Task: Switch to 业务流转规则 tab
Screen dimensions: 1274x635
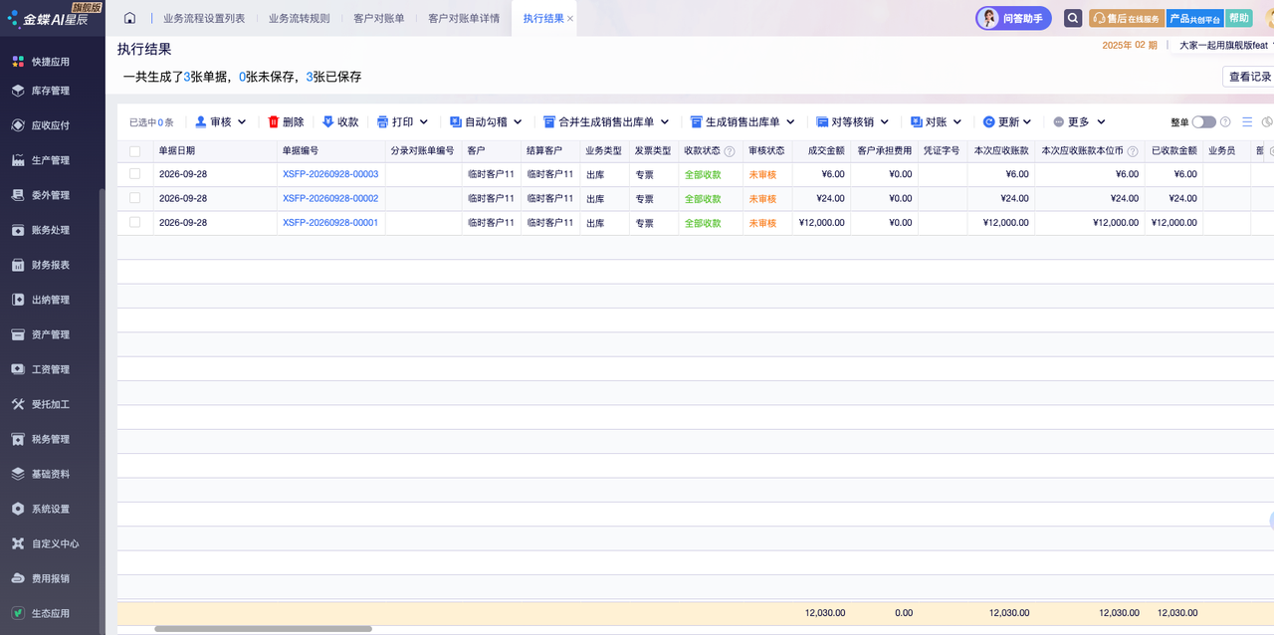Action: click(299, 18)
